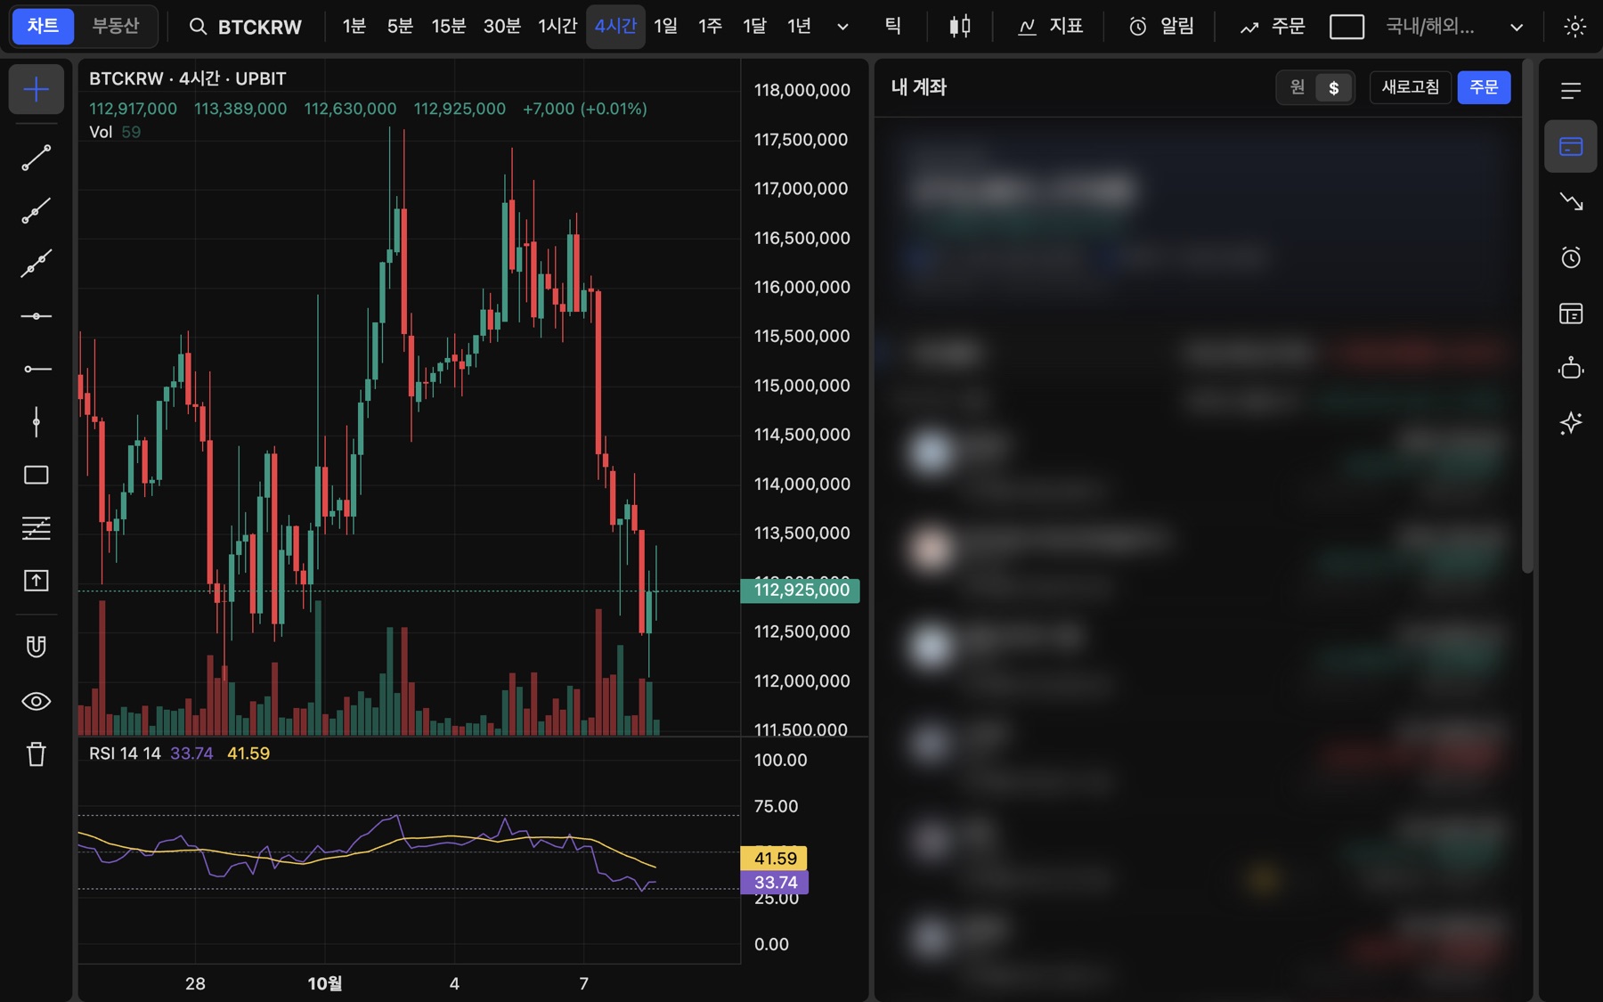Switch account currency to 원

click(1298, 87)
